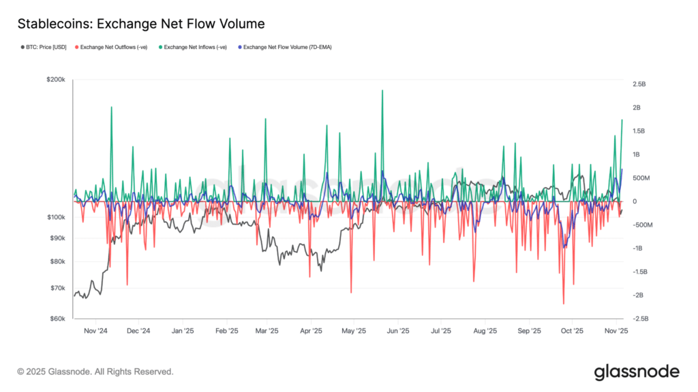698x392 pixels.
Task: Click the red Net Outflows legend dot
Action: (x=76, y=47)
